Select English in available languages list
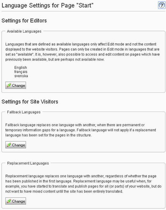 tap(20, 67)
